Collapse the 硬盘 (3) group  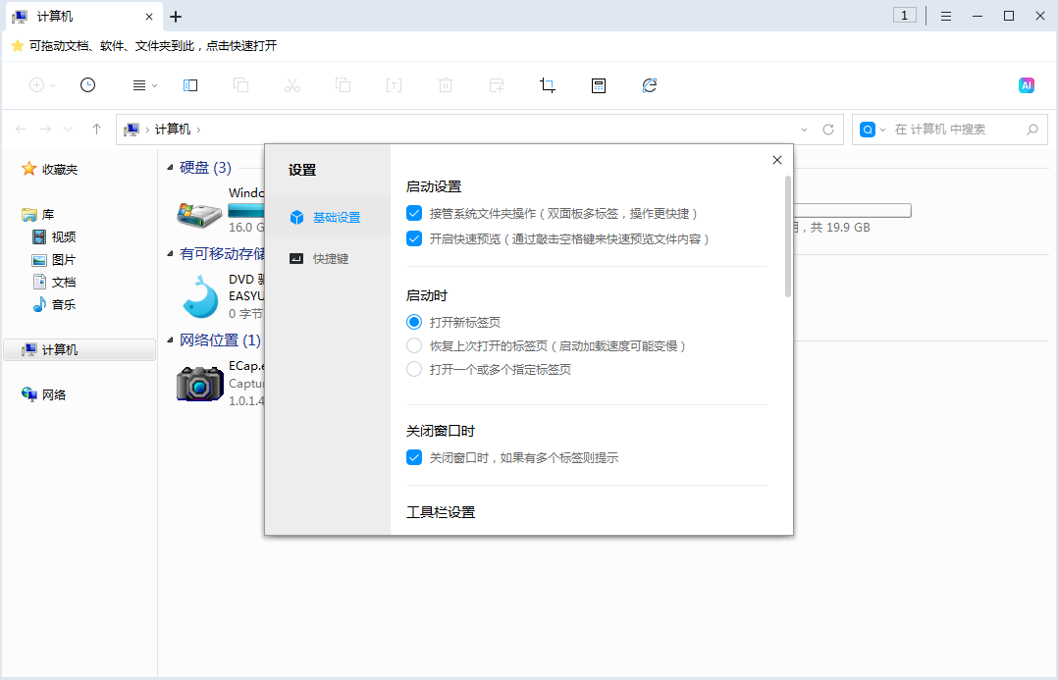171,168
